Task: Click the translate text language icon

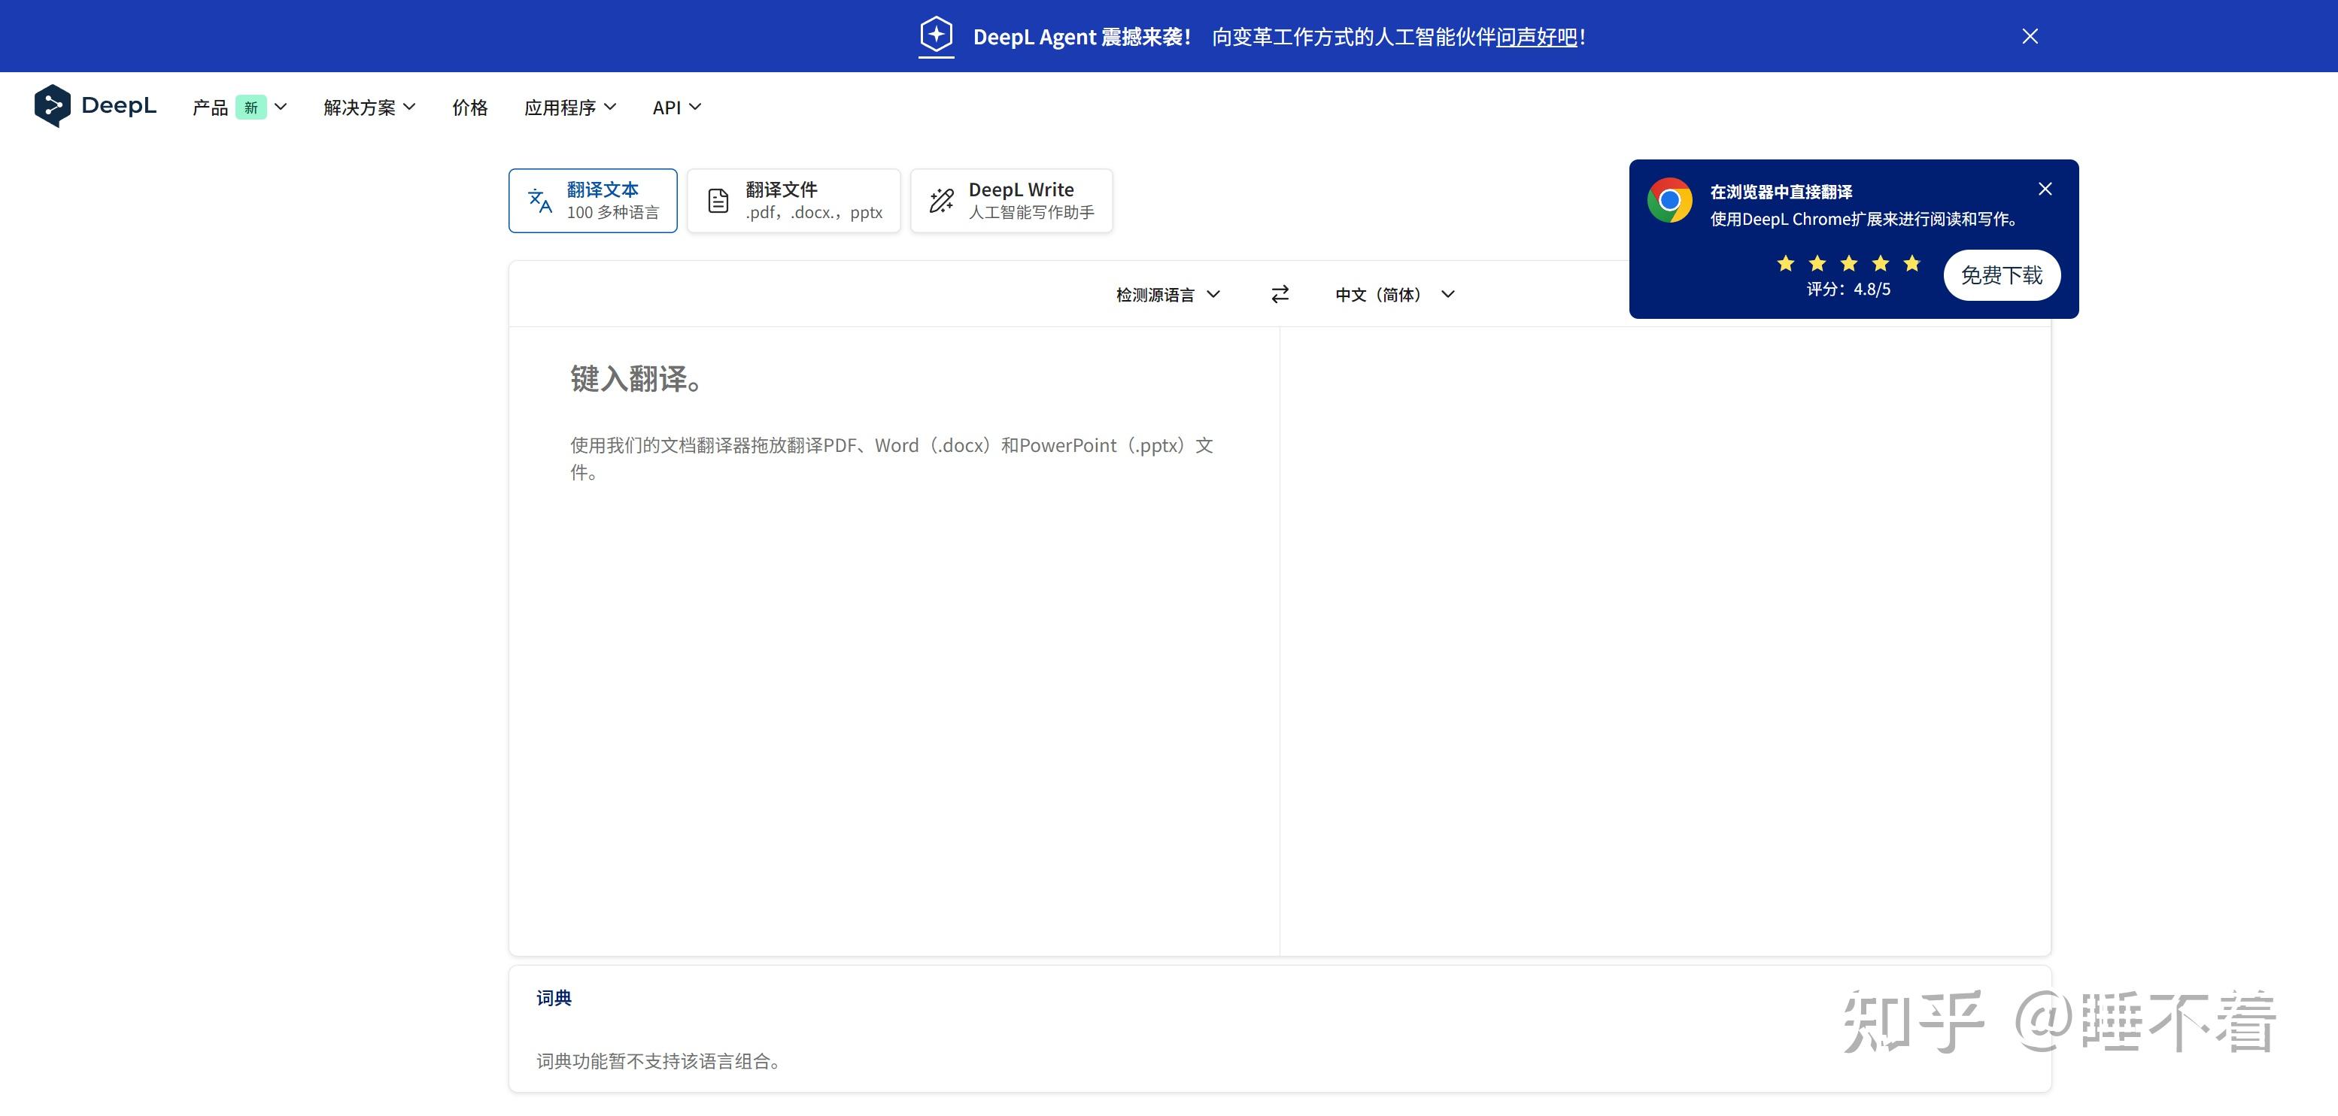Action: pyautogui.click(x=540, y=201)
